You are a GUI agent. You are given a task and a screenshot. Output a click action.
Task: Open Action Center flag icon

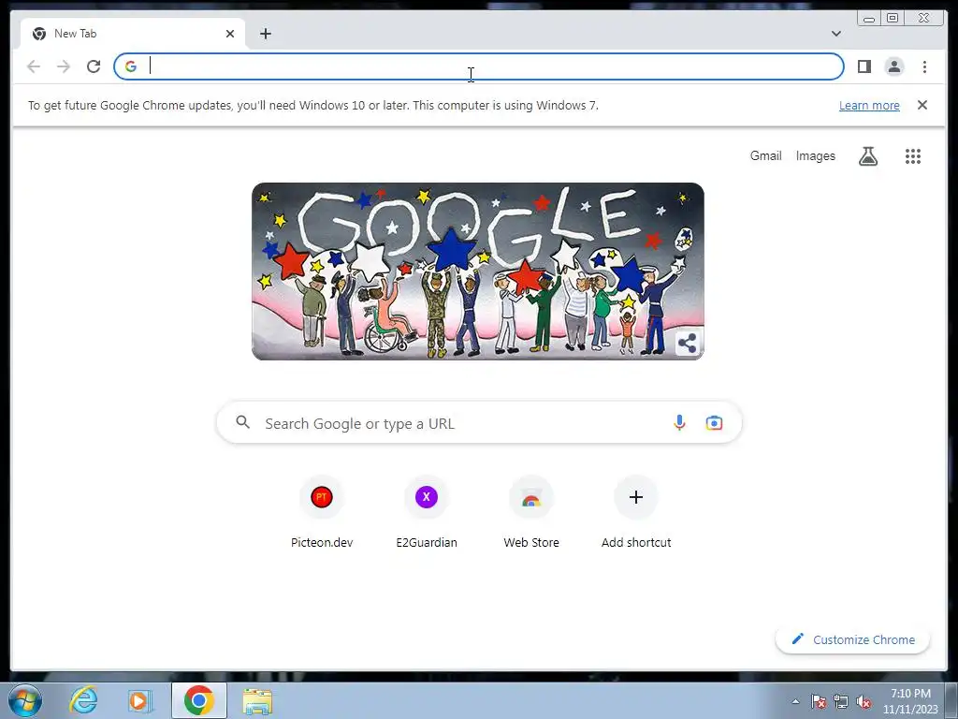tap(818, 702)
